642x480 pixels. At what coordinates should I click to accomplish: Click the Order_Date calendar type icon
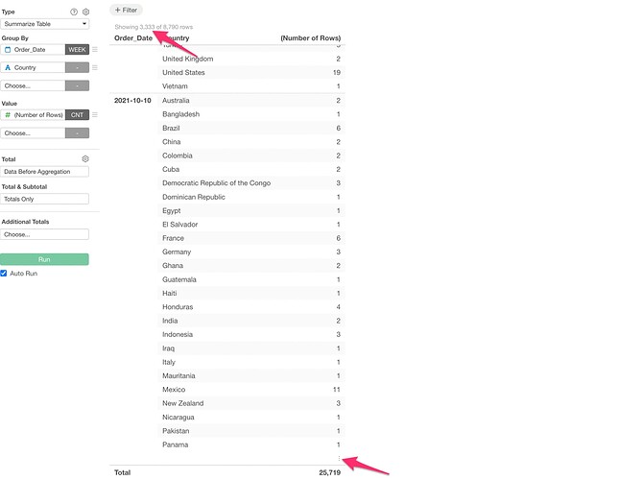[x=8, y=49]
